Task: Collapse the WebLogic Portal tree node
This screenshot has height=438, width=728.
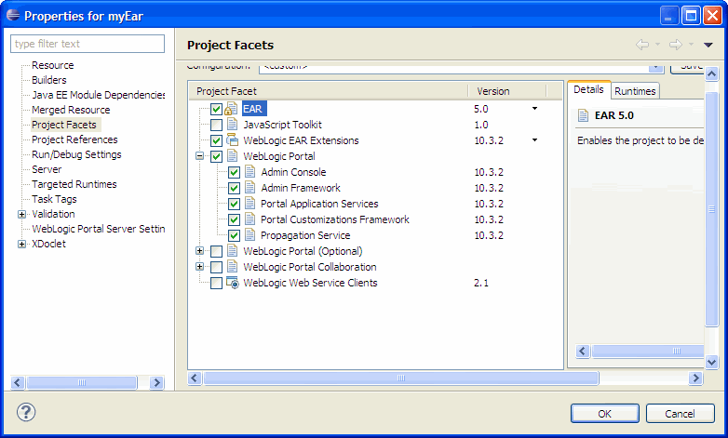Action: [x=199, y=156]
